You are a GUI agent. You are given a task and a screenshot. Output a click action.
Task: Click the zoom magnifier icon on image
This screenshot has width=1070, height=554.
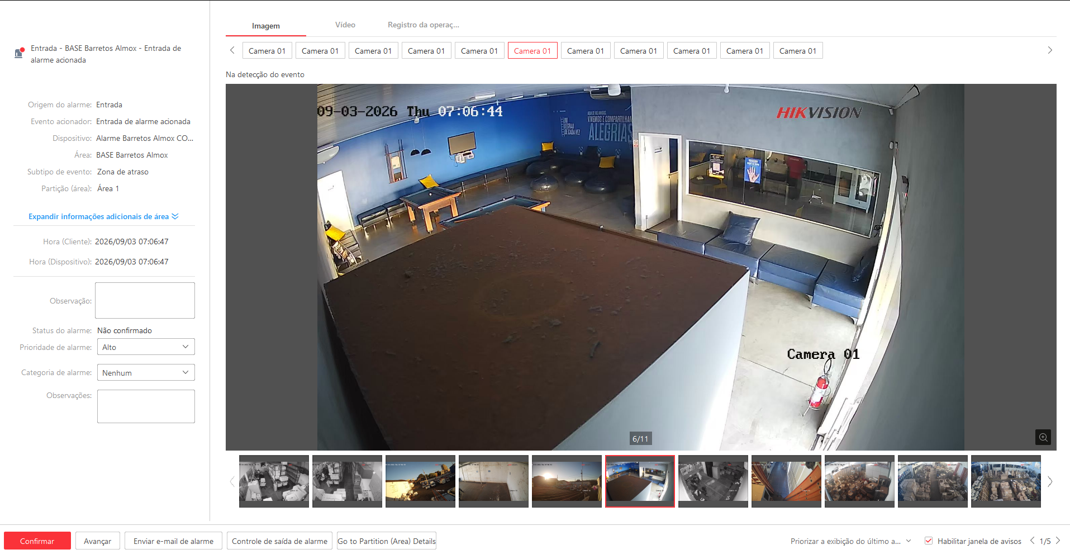[1043, 437]
